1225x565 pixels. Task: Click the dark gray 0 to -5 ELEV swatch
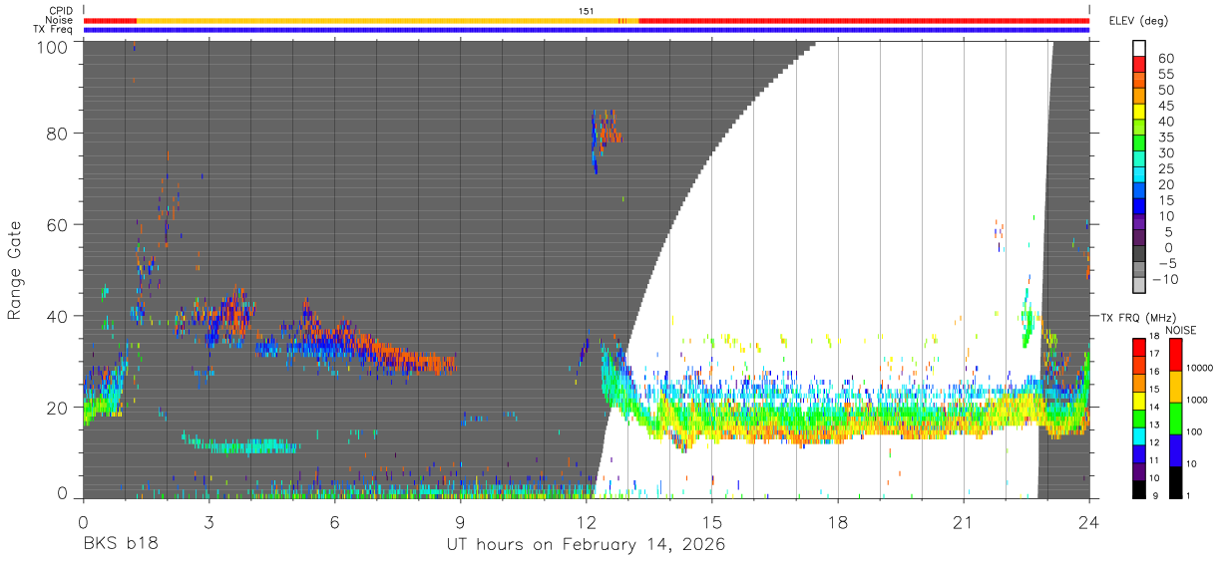click(1139, 255)
